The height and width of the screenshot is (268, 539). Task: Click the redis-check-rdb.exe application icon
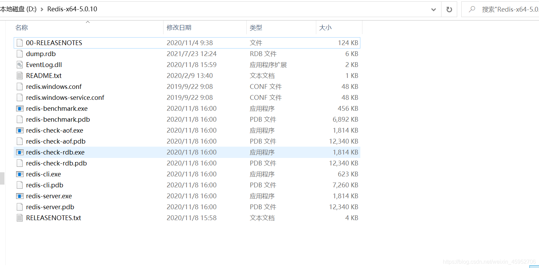[20, 152]
